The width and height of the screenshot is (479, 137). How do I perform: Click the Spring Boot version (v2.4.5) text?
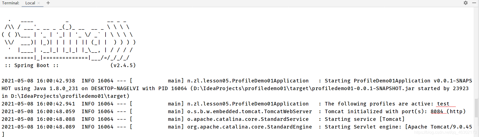123,65
